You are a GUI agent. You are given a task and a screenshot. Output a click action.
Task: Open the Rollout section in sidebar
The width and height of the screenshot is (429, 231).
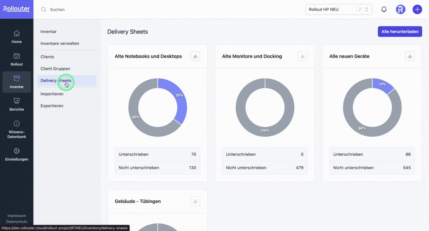[x=17, y=59]
